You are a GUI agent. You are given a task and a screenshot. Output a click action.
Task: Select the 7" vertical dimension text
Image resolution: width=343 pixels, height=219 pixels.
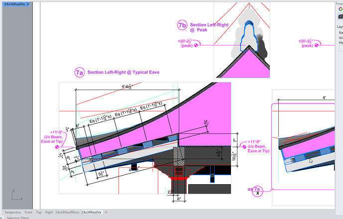point(234,140)
